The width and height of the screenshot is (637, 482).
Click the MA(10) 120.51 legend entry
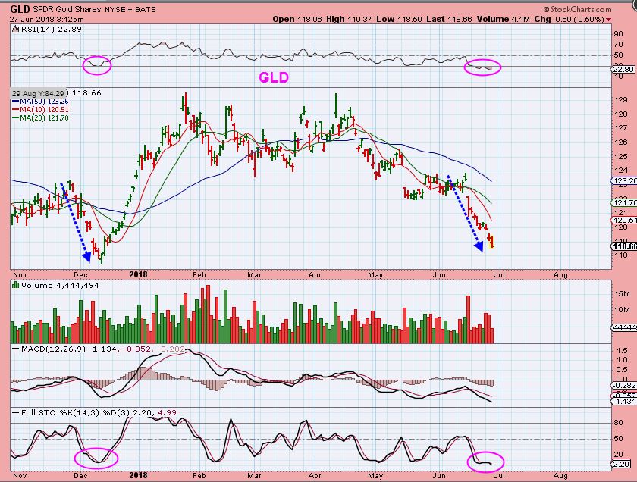pos(40,110)
